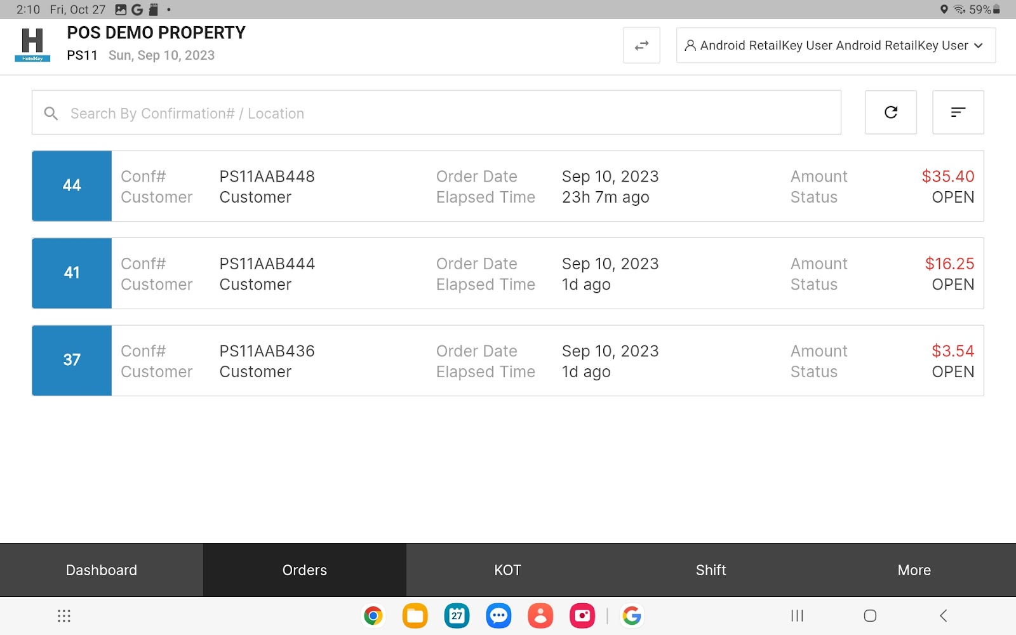This screenshot has width=1016, height=635.
Task: Refresh the orders list
Action: 890,112
